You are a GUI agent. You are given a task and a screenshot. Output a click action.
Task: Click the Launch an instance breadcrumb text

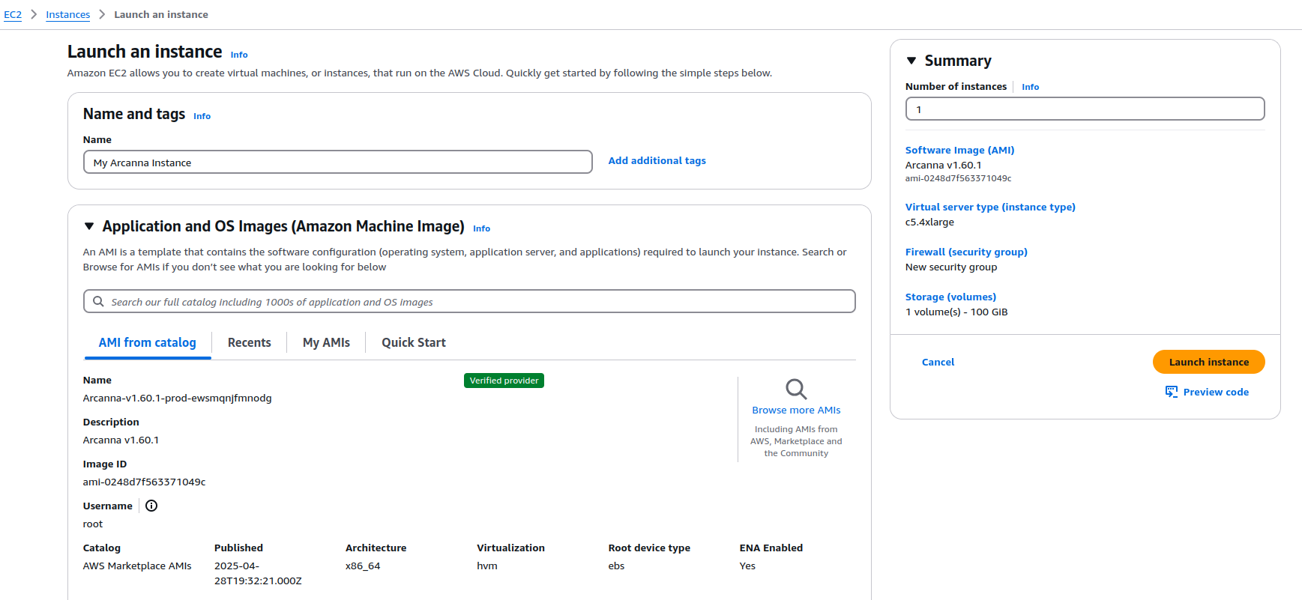[x=161, y=14]
